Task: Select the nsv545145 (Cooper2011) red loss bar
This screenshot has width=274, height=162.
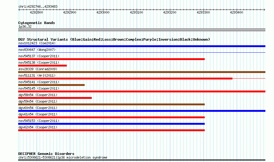Action: 142,91
